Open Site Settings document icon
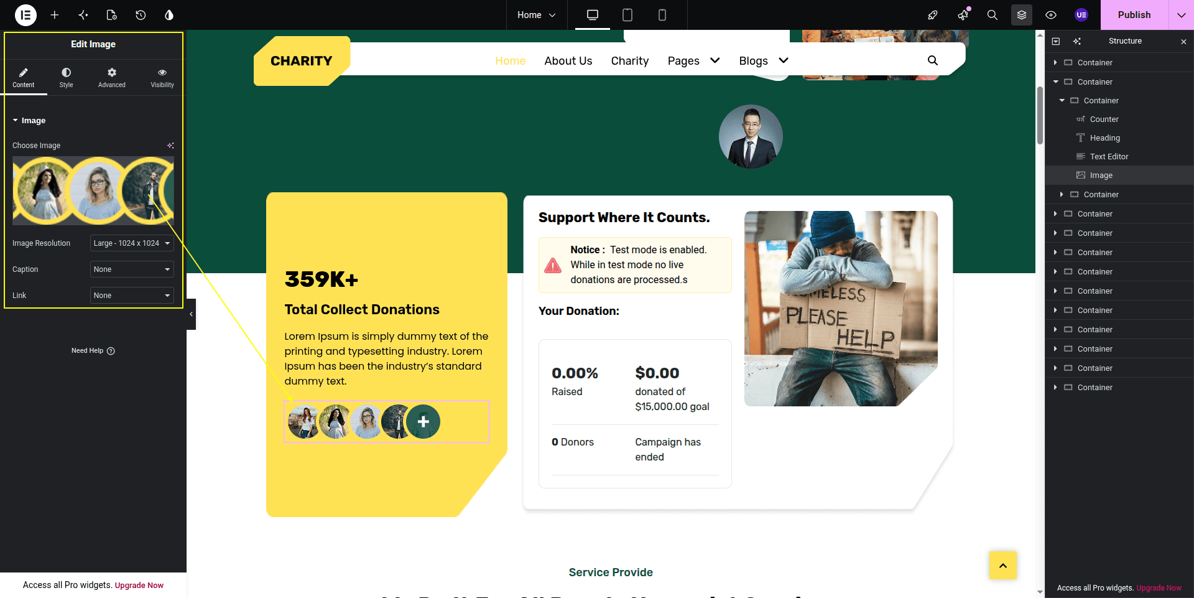 coord(112,15)
